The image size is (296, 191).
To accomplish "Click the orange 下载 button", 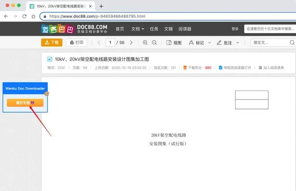I will click(x=52, y=43).
